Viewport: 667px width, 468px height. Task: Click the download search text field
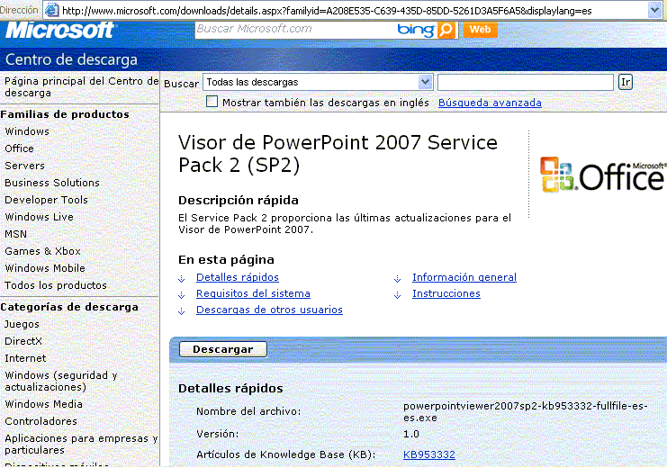point(526,82)
